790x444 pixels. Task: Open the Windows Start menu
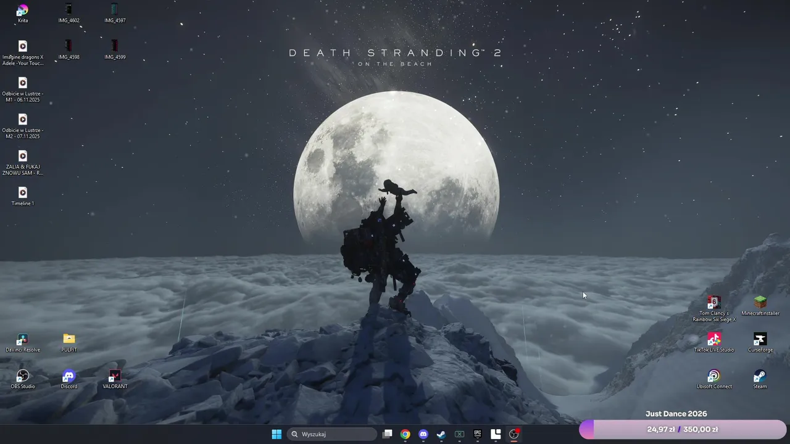(x=276, y=434)
